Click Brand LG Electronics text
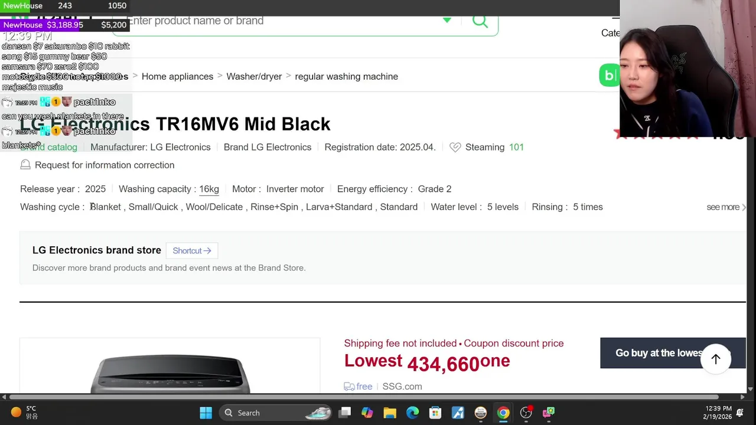Image resolution: width=756 pixels, height=425 pixels. pos(268,147)
